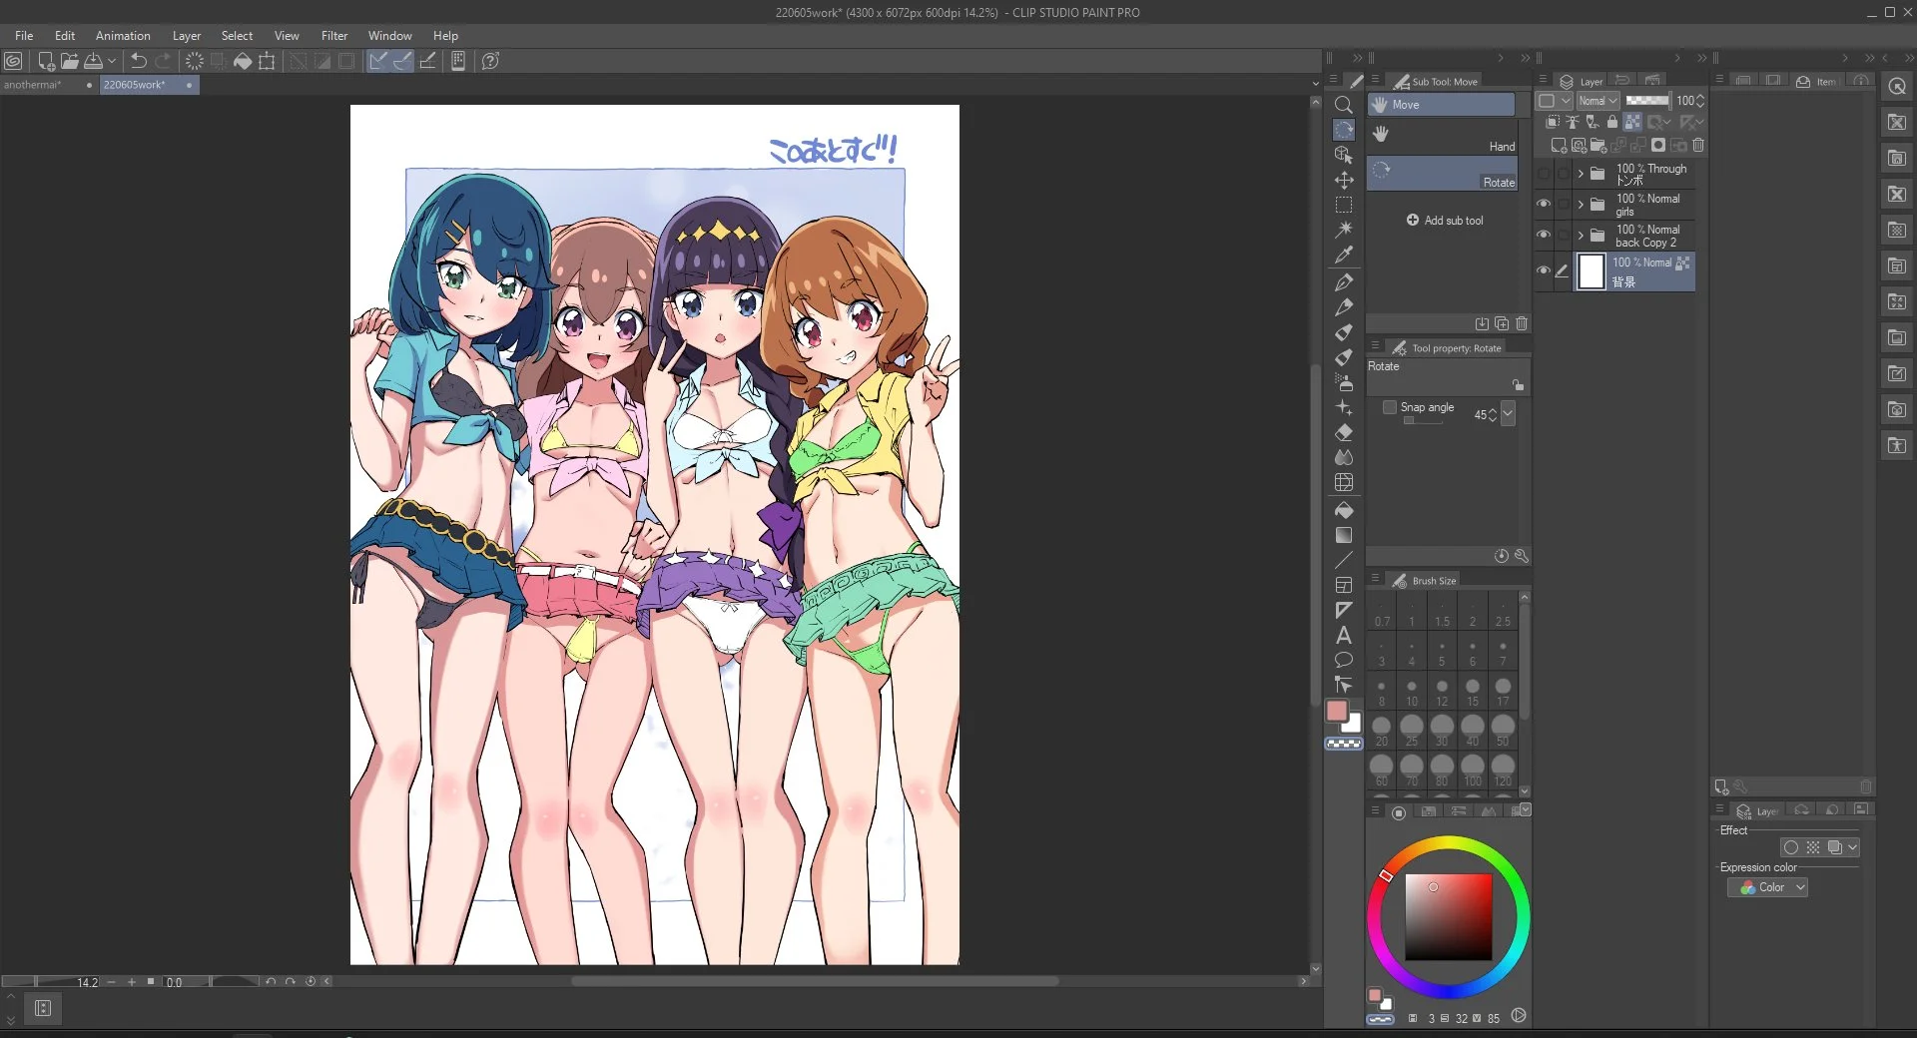Open the Snap angle value dropdown
This screenshot has height=1038, width=1917.
1508,413
